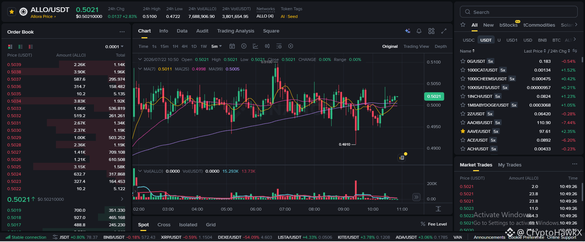Switch to the Info tab
585x242 pixels.
pyautogui.click(x=164, y=31)
